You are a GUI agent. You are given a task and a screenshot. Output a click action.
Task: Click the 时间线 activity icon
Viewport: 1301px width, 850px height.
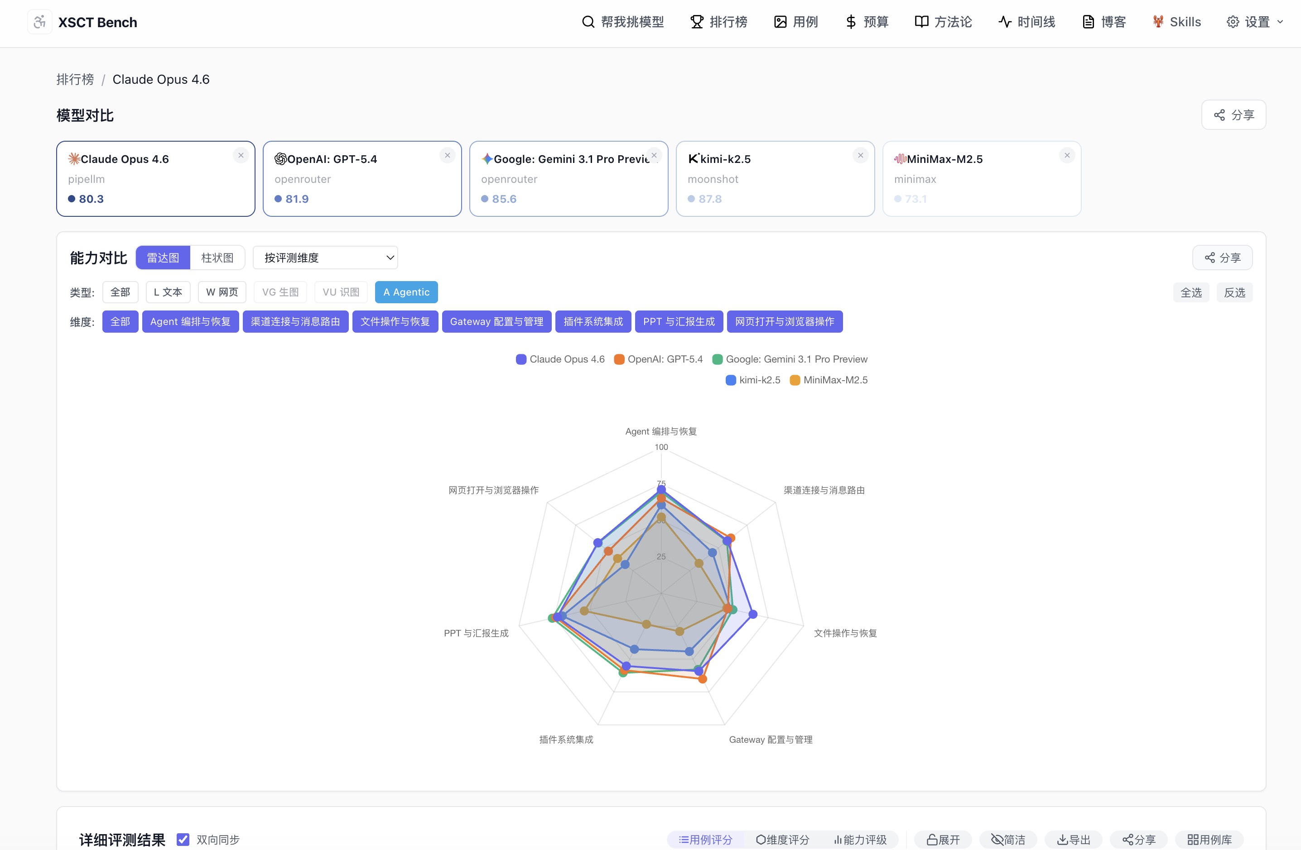pyautogui.click(x=1005, y=22)
